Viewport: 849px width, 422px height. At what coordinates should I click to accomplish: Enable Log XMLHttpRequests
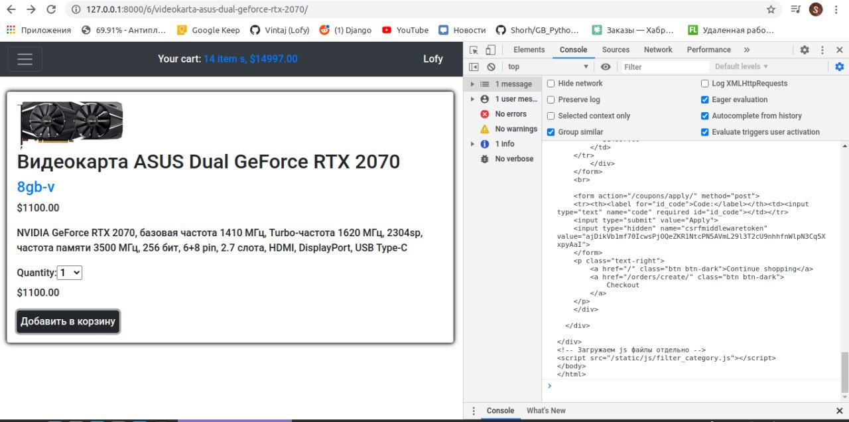(x=704, y=84)
